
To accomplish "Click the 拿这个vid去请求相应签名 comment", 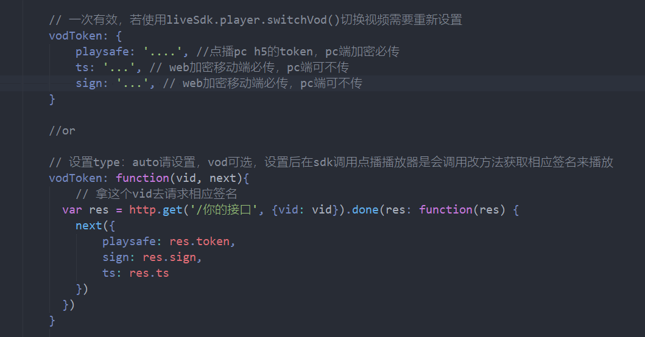I will (x=156, y=194).
